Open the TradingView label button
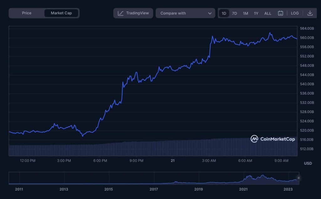This screenshot has width=321, height=199. [137, 13]
